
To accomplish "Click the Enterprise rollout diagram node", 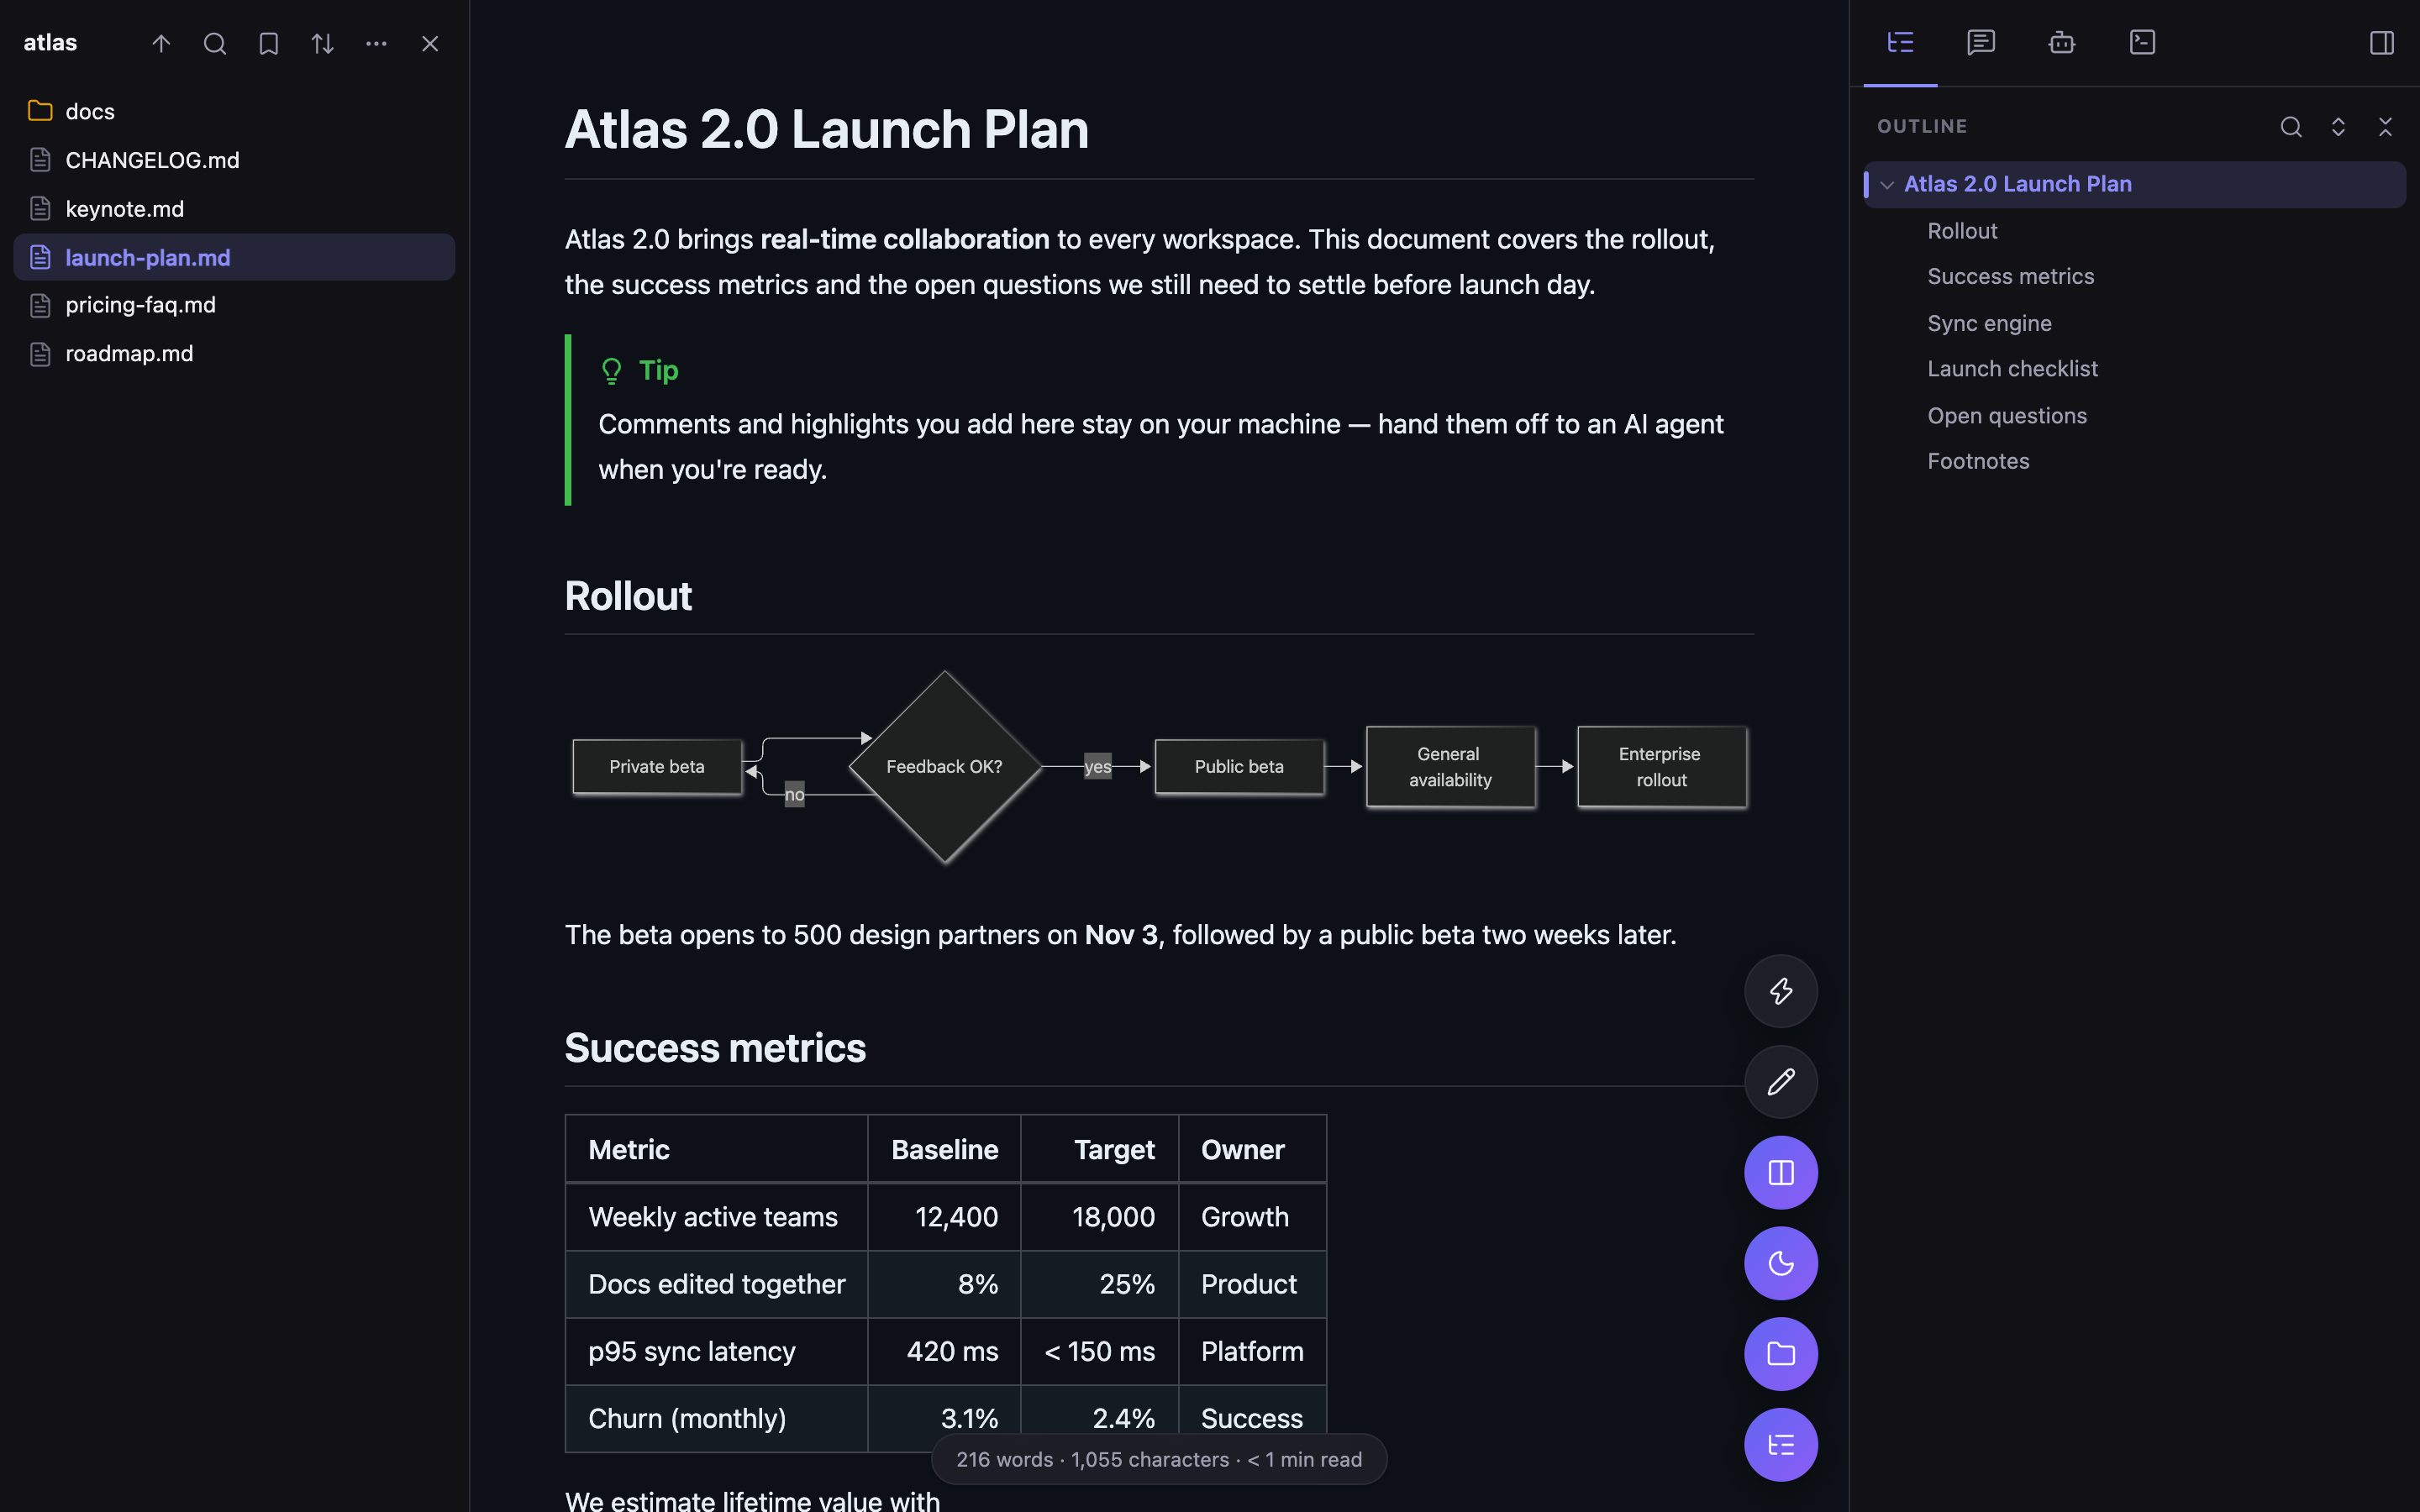I will (1662, 767).
